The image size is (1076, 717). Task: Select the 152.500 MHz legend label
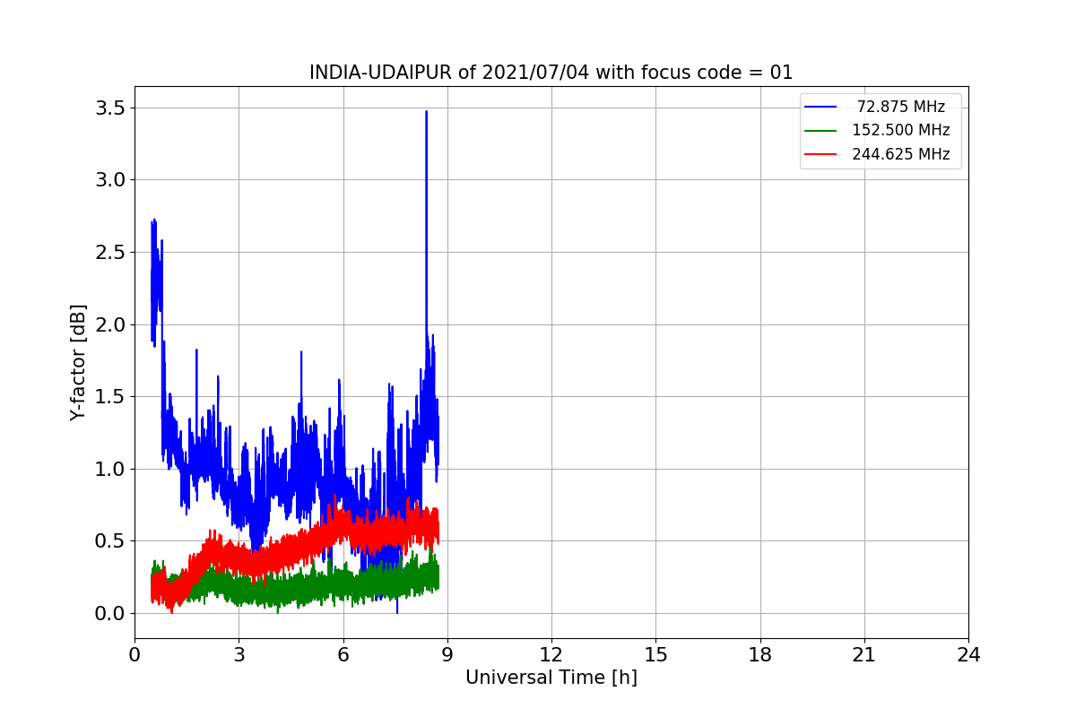point(901,130)
